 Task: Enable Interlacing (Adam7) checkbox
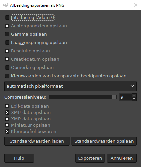coord(7,18)
